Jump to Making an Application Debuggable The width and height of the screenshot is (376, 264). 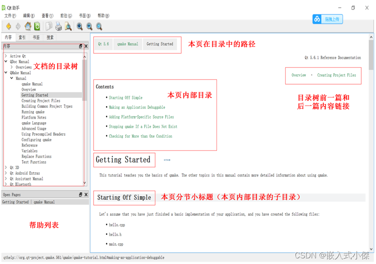point(137,107)
